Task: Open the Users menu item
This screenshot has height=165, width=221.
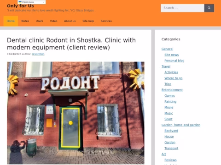Action: (x=40, y=21)
